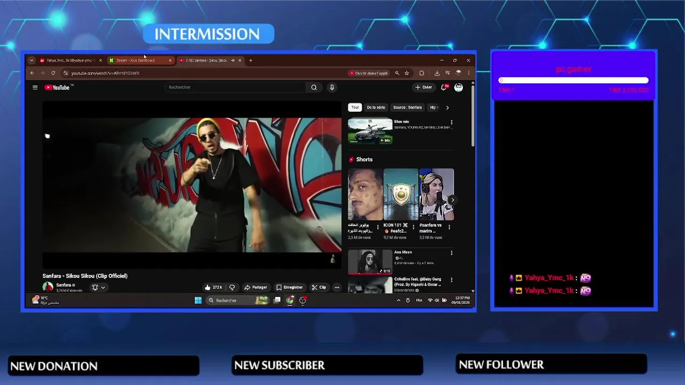Open options menu for Coltellino video
Screen dimensions: 685x385
(452, 280)
